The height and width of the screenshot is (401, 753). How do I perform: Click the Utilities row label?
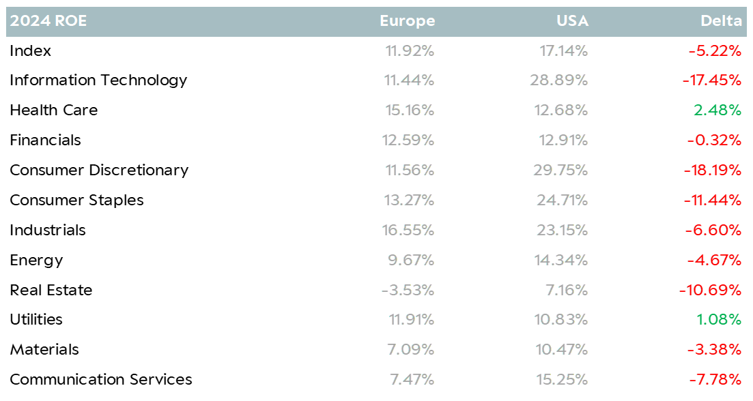(36, 319)
